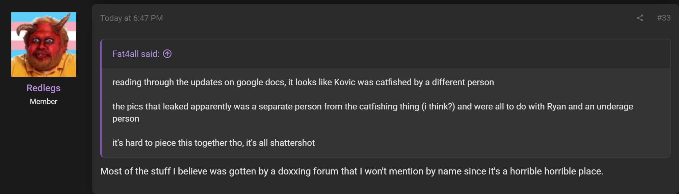Click the 'Fat4all said:' quote attribution

pyautogui.click(x=136, y=54)
